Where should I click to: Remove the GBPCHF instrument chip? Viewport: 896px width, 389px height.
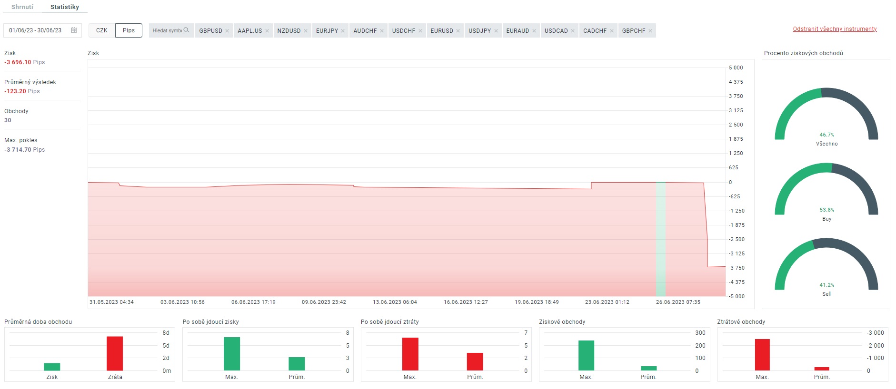point(650,31)
